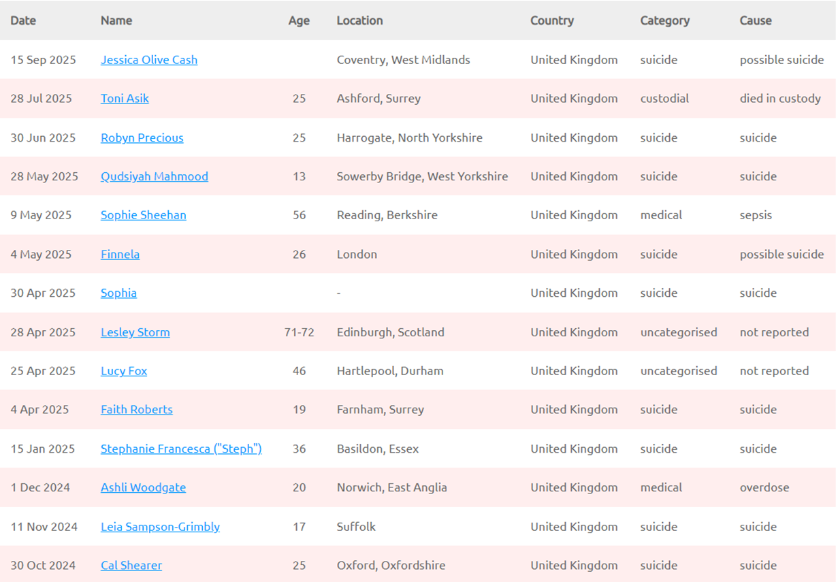Select the Category column header
Screen dimensions: 838x582
[x=664, y=20]
